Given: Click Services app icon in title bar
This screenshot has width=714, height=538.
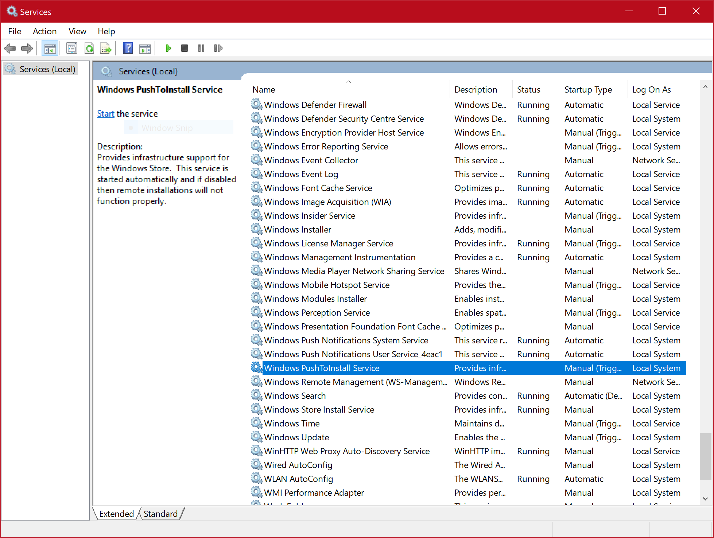Looking at the screenshot, I should pyautogui.click(x=12, y=11).
